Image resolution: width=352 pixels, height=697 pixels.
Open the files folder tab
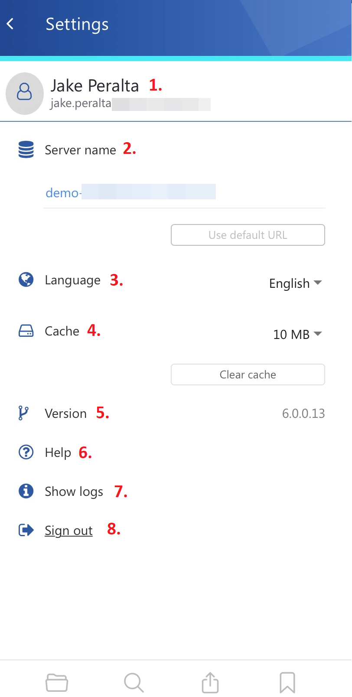click(x=57, y=683)
